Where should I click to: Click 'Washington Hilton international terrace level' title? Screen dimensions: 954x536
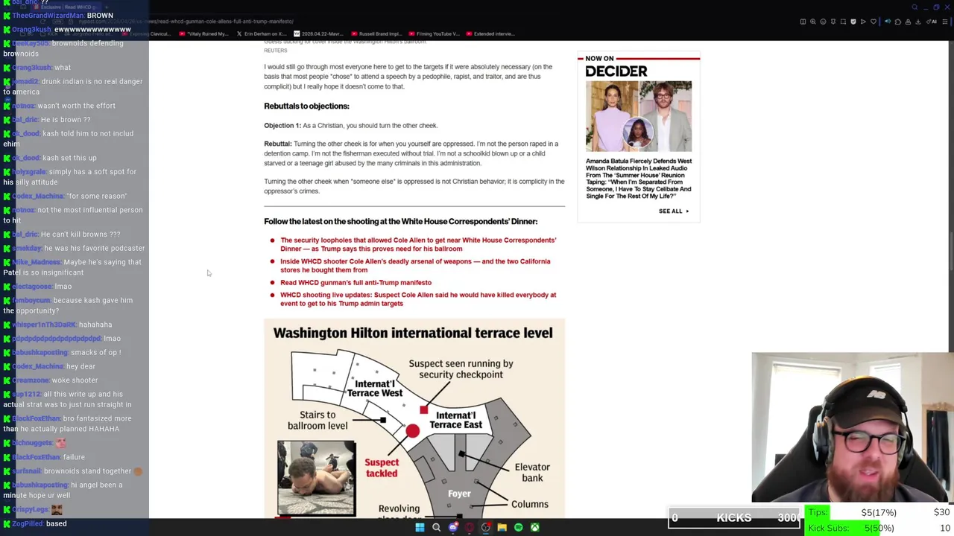tap(413, 333)
